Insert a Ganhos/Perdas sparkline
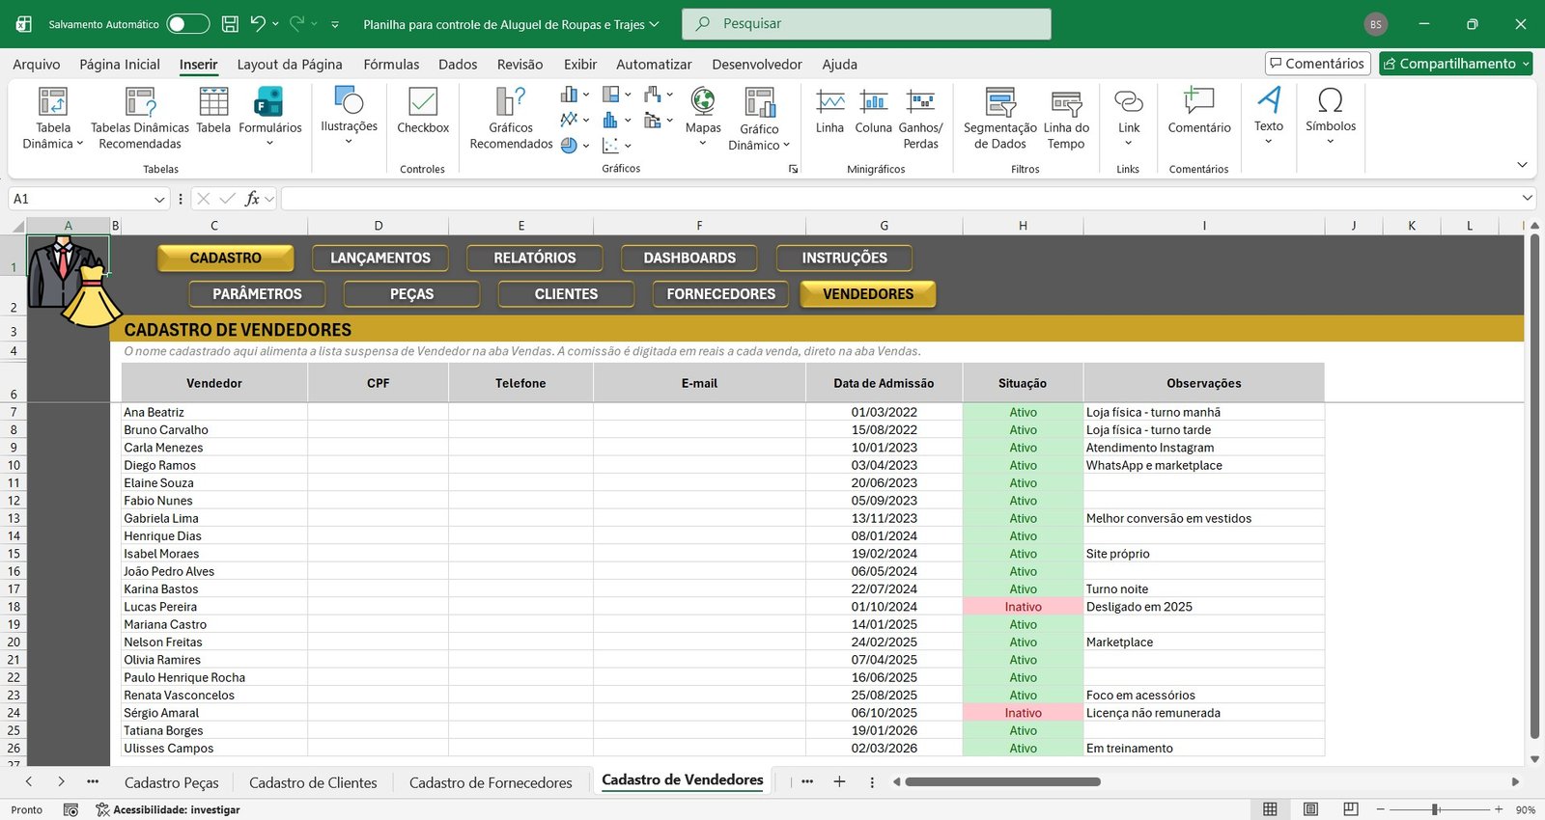The width and height of the screenshot is (1545, 820). click(920, 118)
